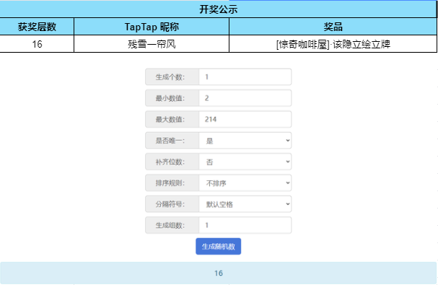This screenshot has width=438, height=285.
Task: Focus the 最大数值 input field showing 214
Action: [245, 119]
